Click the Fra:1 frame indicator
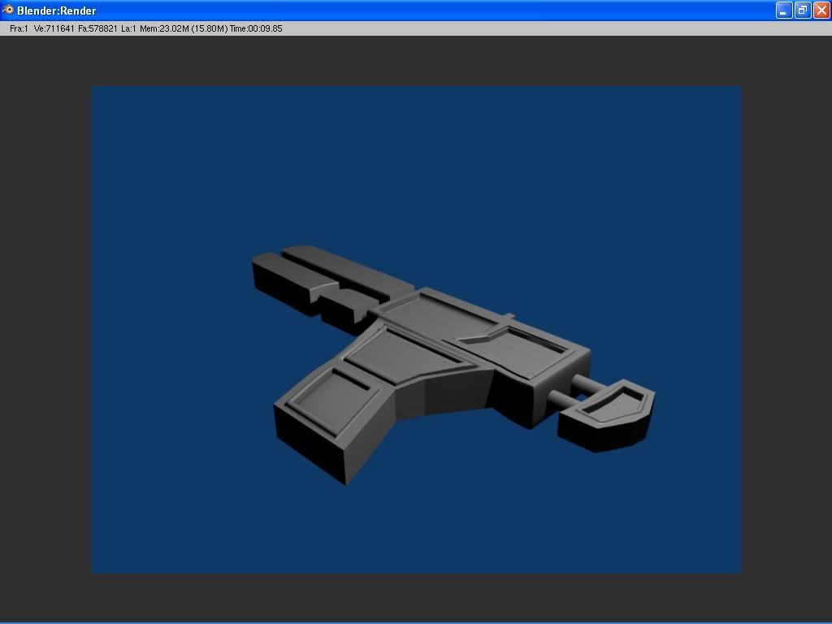Viewport: 832px width, 624px height. 19,28
